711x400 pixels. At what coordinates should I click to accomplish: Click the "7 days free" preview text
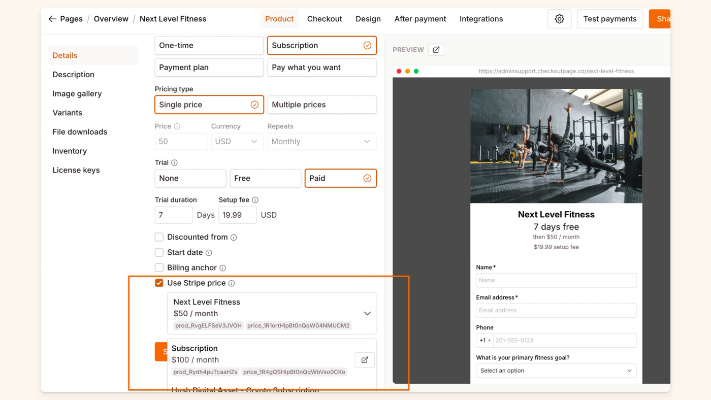[x=556, y=227]
